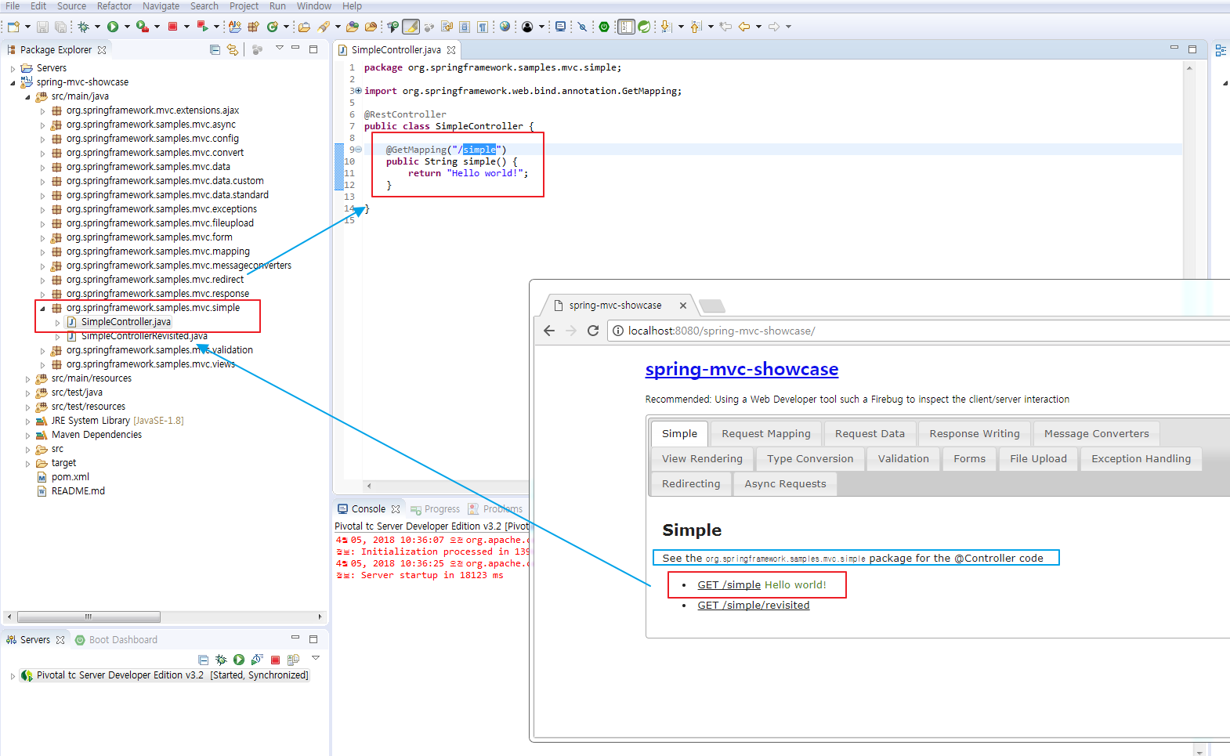Toggle the line numbers ruler icon

coord(626,27)
